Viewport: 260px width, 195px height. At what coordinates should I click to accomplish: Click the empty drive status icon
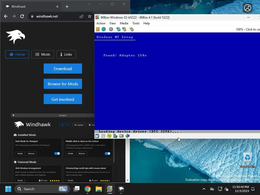coord(103,136)
